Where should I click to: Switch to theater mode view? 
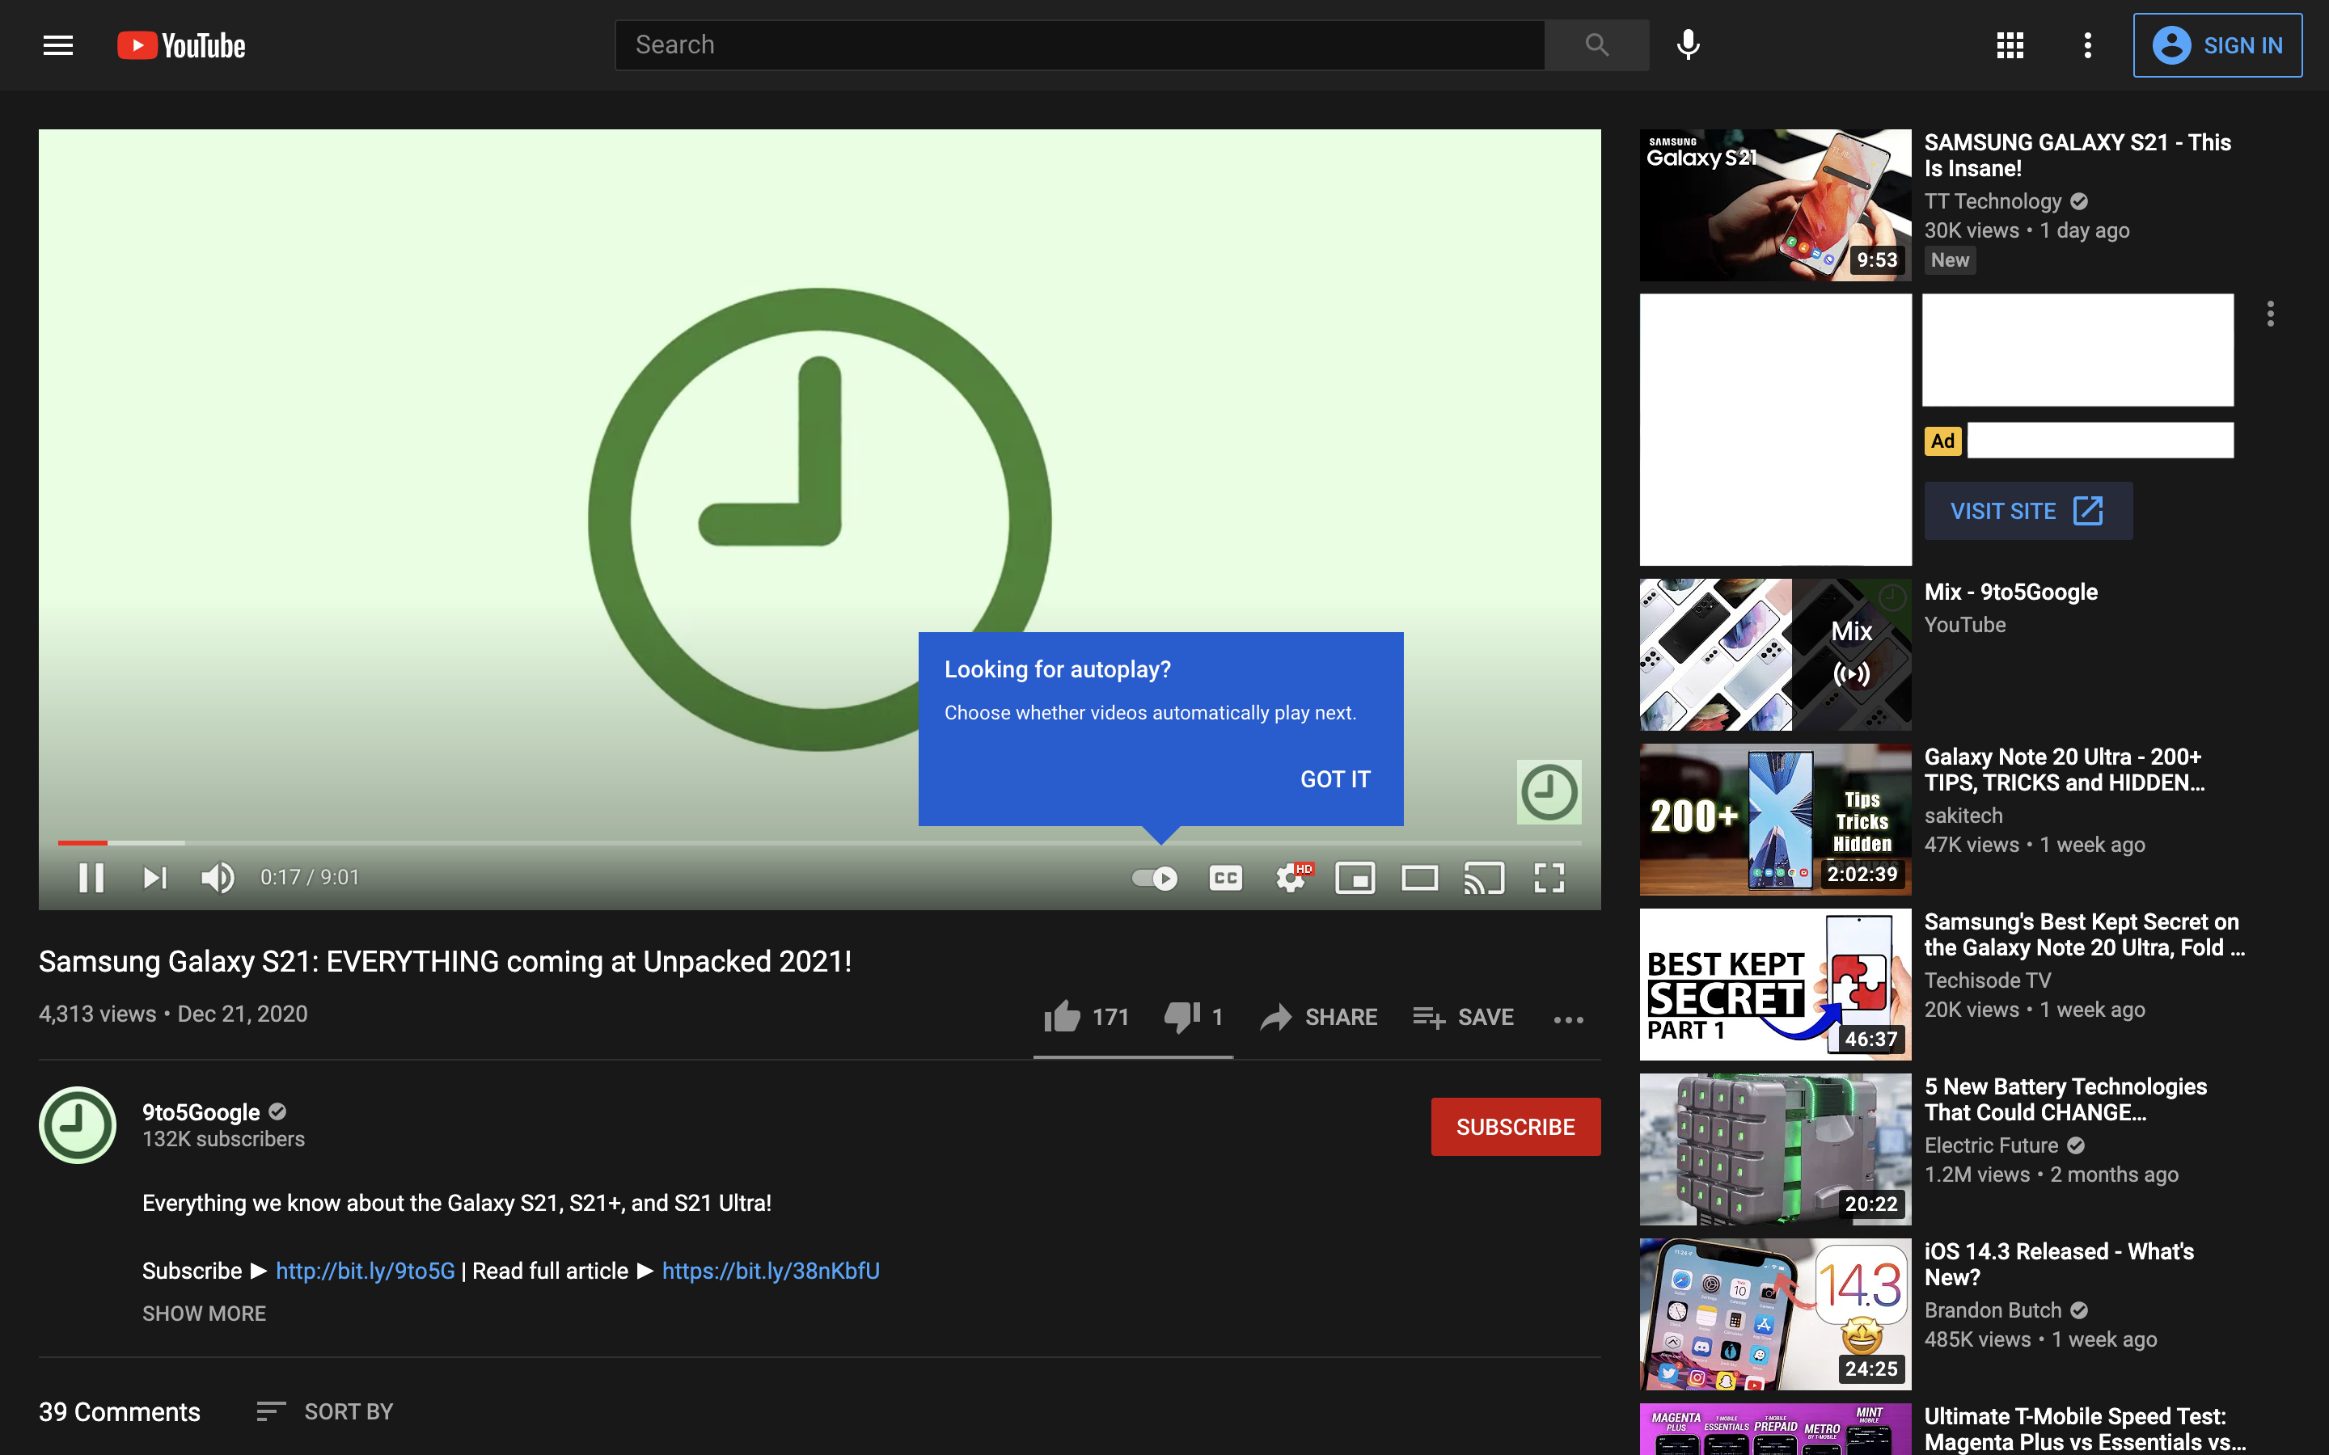pos(1418,878)
